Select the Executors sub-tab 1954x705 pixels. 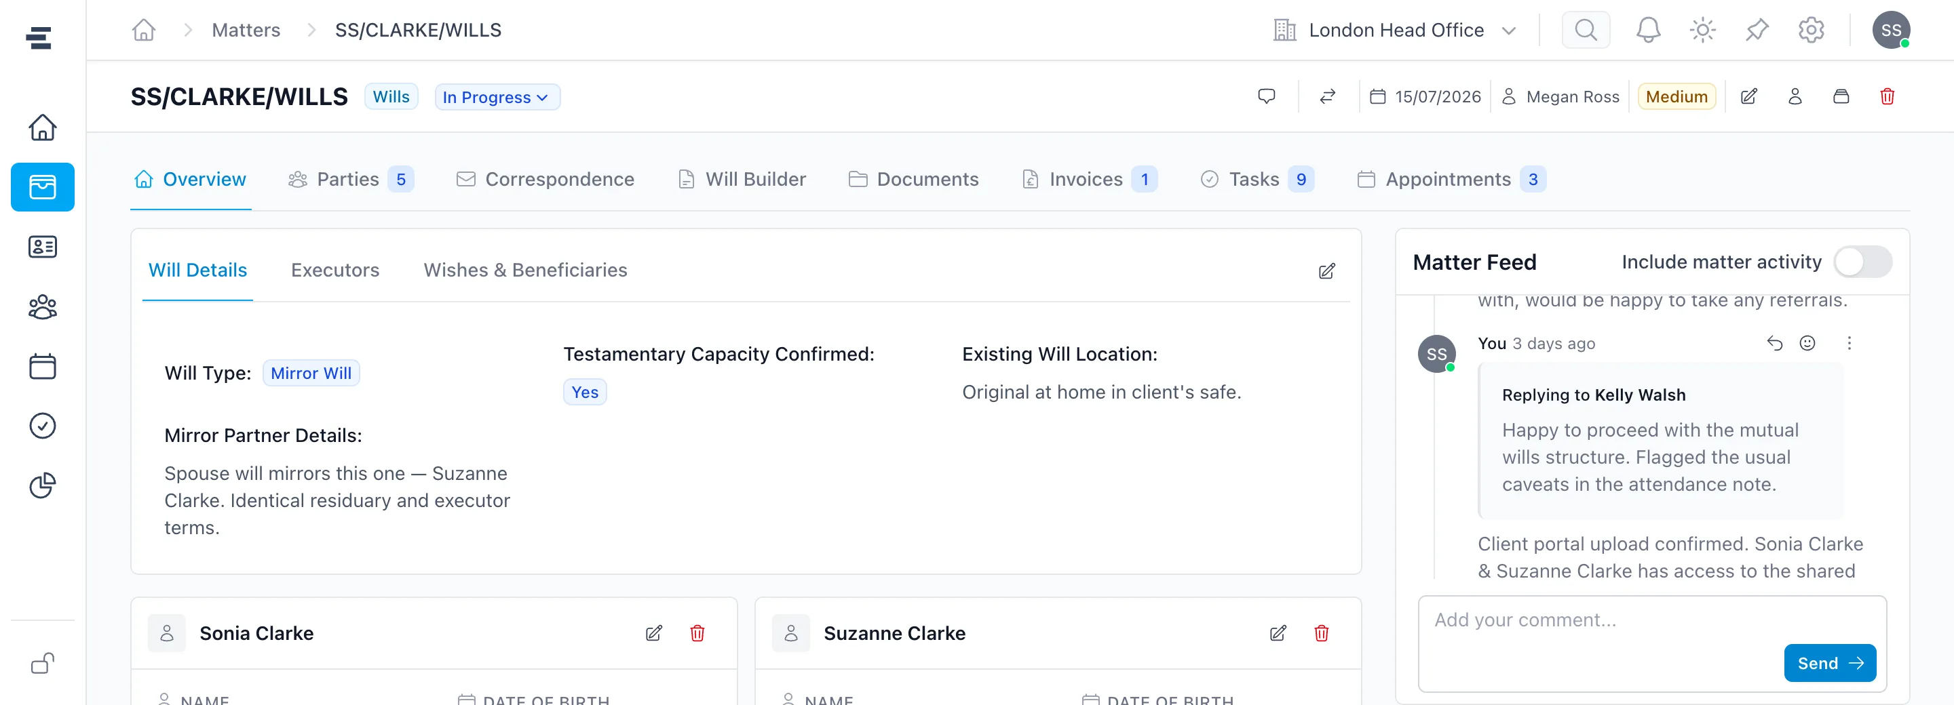coord(335,270)
